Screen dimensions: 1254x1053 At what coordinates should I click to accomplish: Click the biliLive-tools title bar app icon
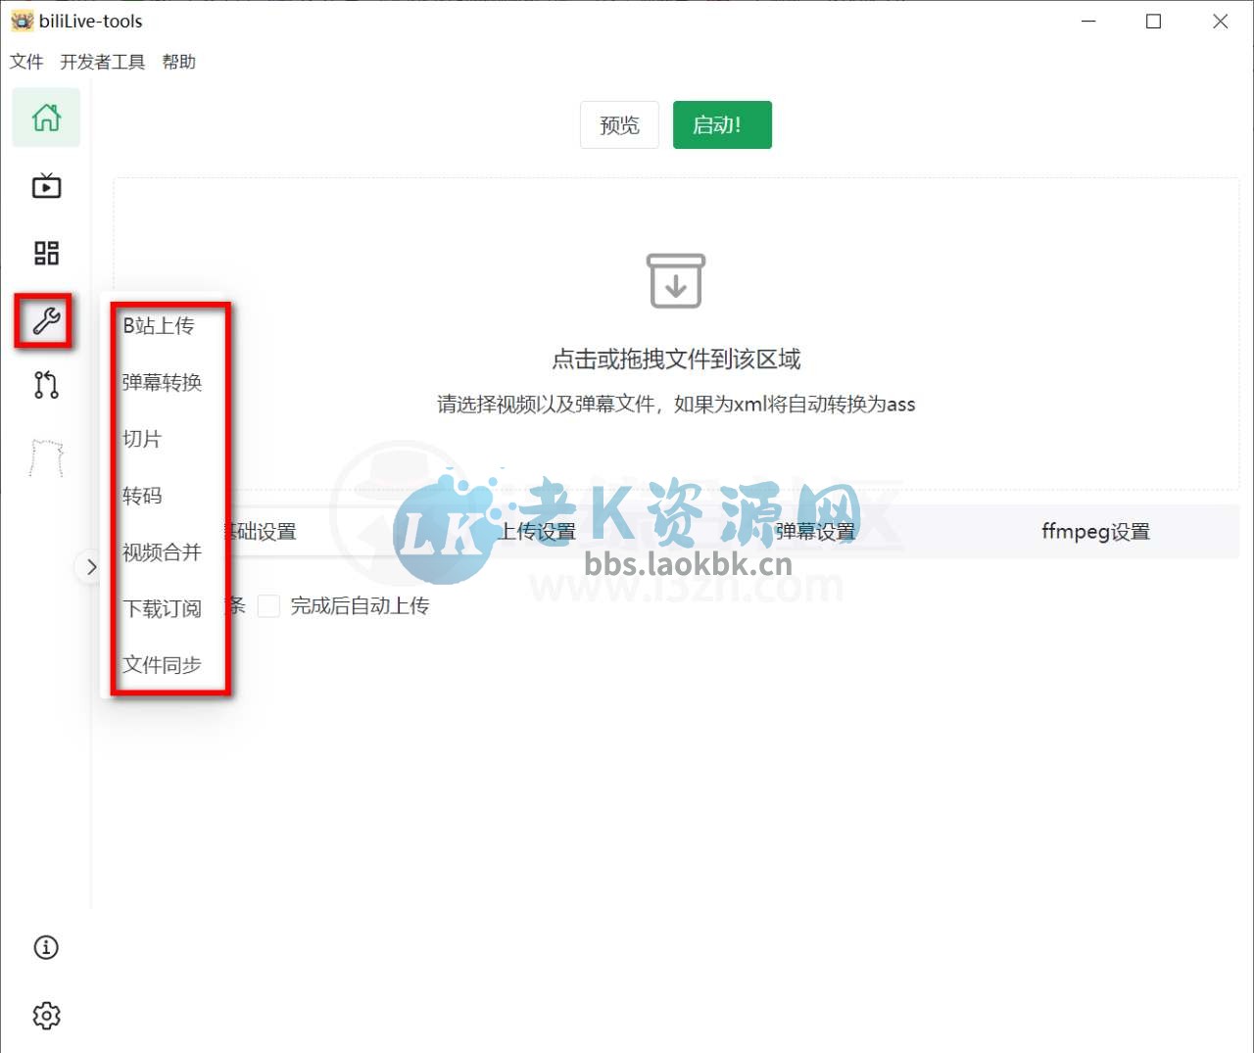22,21
